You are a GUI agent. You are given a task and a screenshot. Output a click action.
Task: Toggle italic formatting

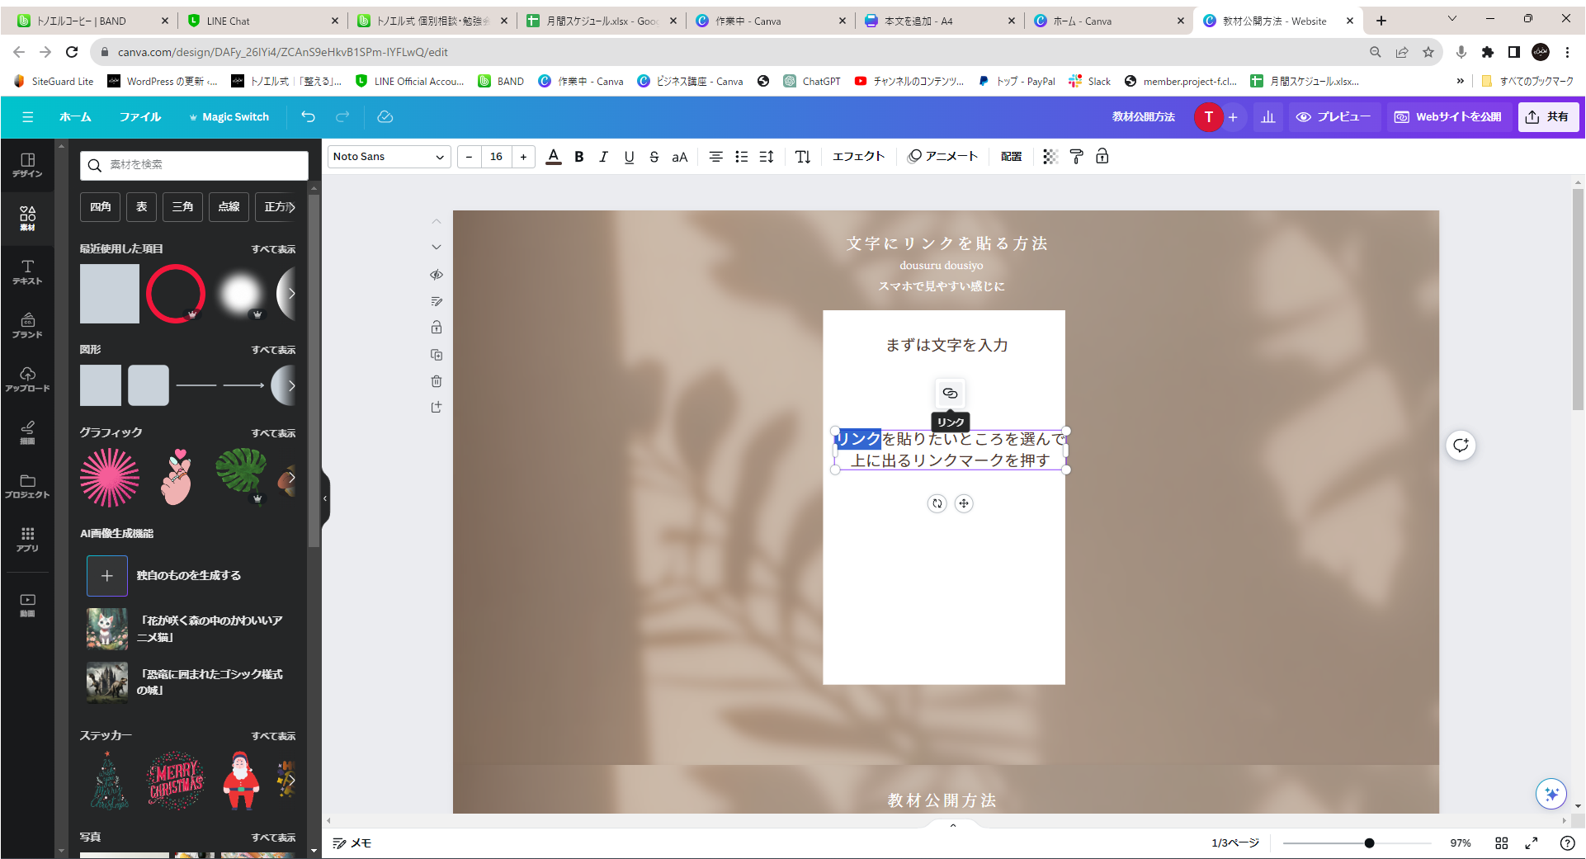(603, 157)
